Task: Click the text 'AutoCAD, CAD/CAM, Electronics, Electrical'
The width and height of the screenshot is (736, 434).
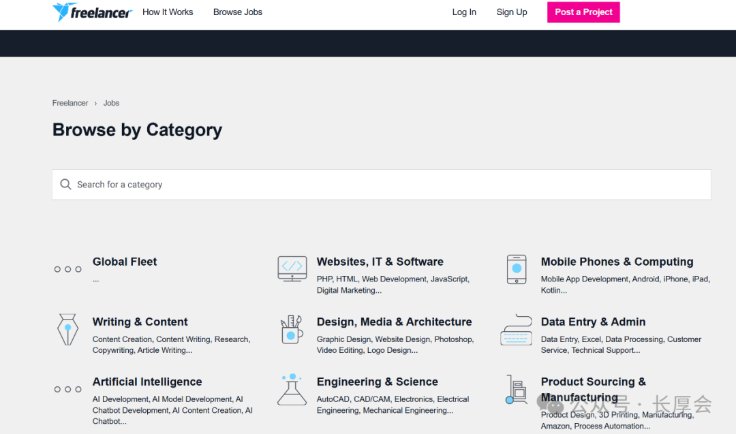Action: point(393,399)
